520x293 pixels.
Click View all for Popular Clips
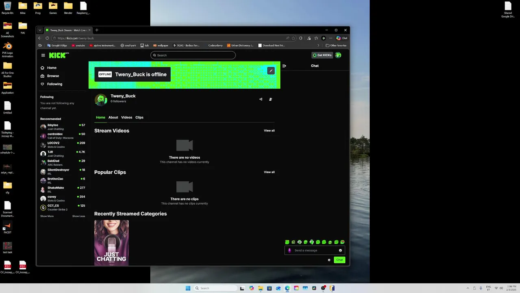point(269,172)
